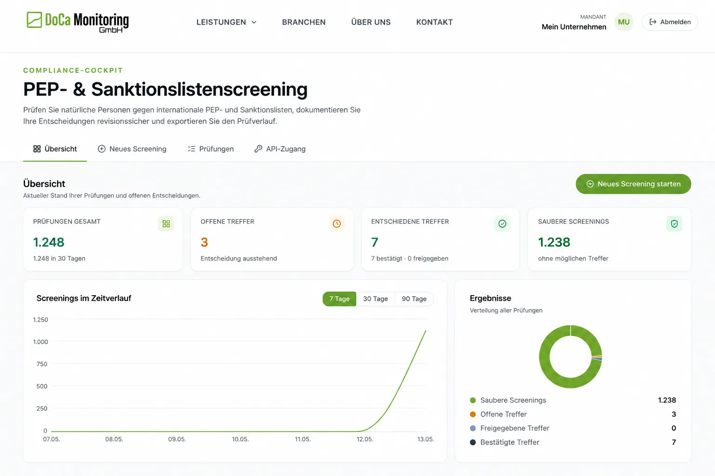Click 7 bestätigt · 0 freigegeben text
The height and width of the screenshot is (476, 715).
[410, 258]
